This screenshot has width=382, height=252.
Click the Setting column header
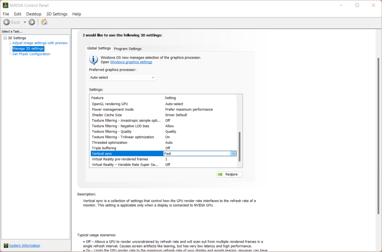click(200, 98)
